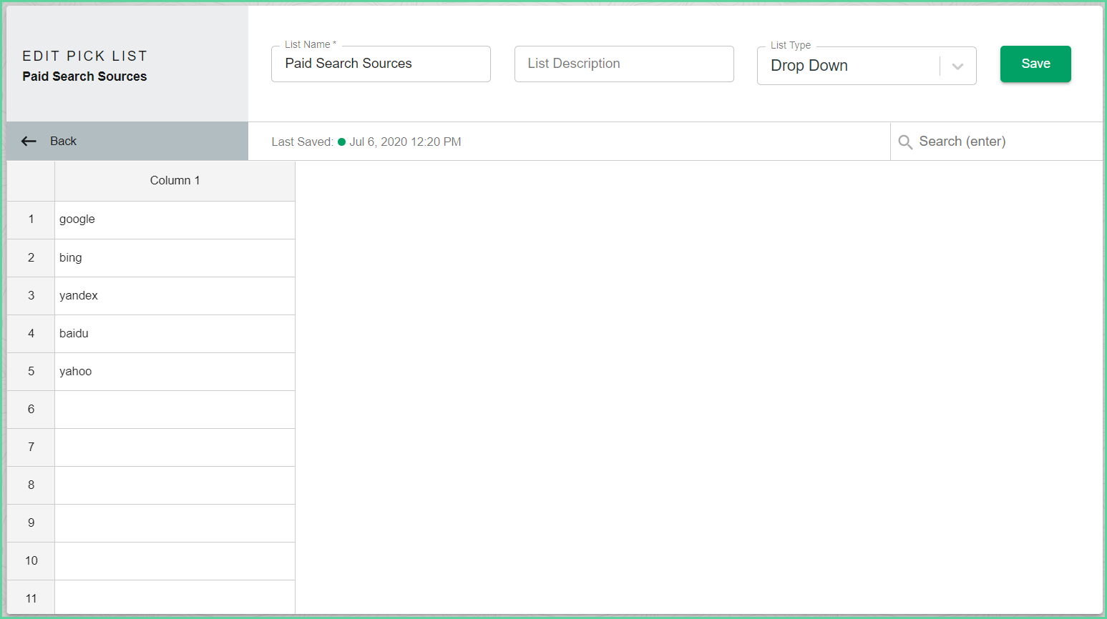Screen dimensions: 1107x619
Task: Click the back arrow icon
Action: pyautogui.click(x=29, y=142)
